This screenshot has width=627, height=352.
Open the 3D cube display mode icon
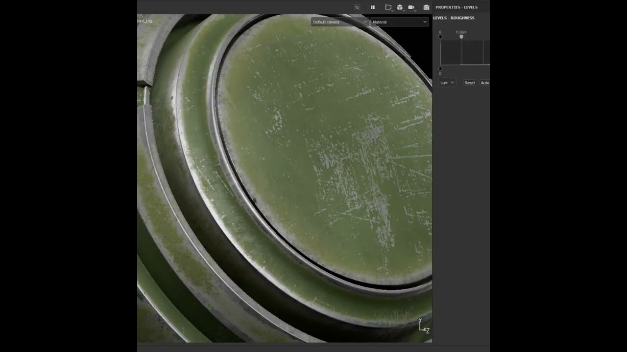pos(400,7)
